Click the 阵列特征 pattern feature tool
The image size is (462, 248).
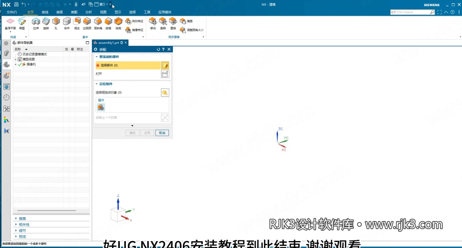(134, 21)
